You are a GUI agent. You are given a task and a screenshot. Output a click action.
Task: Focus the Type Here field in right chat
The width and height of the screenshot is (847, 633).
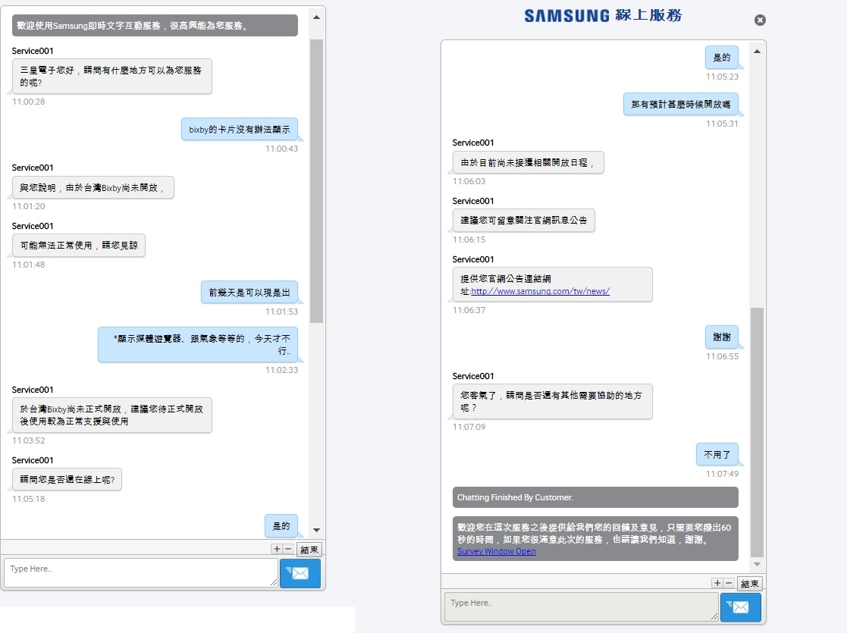click(x=582, y=607)
